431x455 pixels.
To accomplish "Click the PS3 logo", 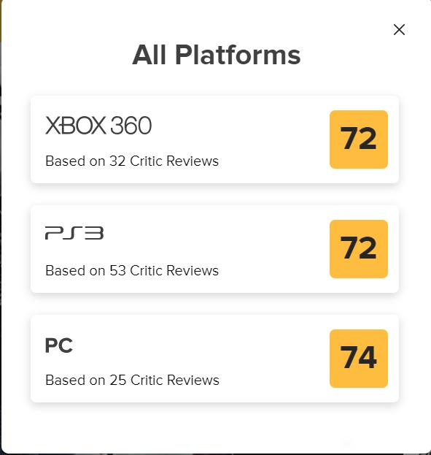I will (74, 233).
